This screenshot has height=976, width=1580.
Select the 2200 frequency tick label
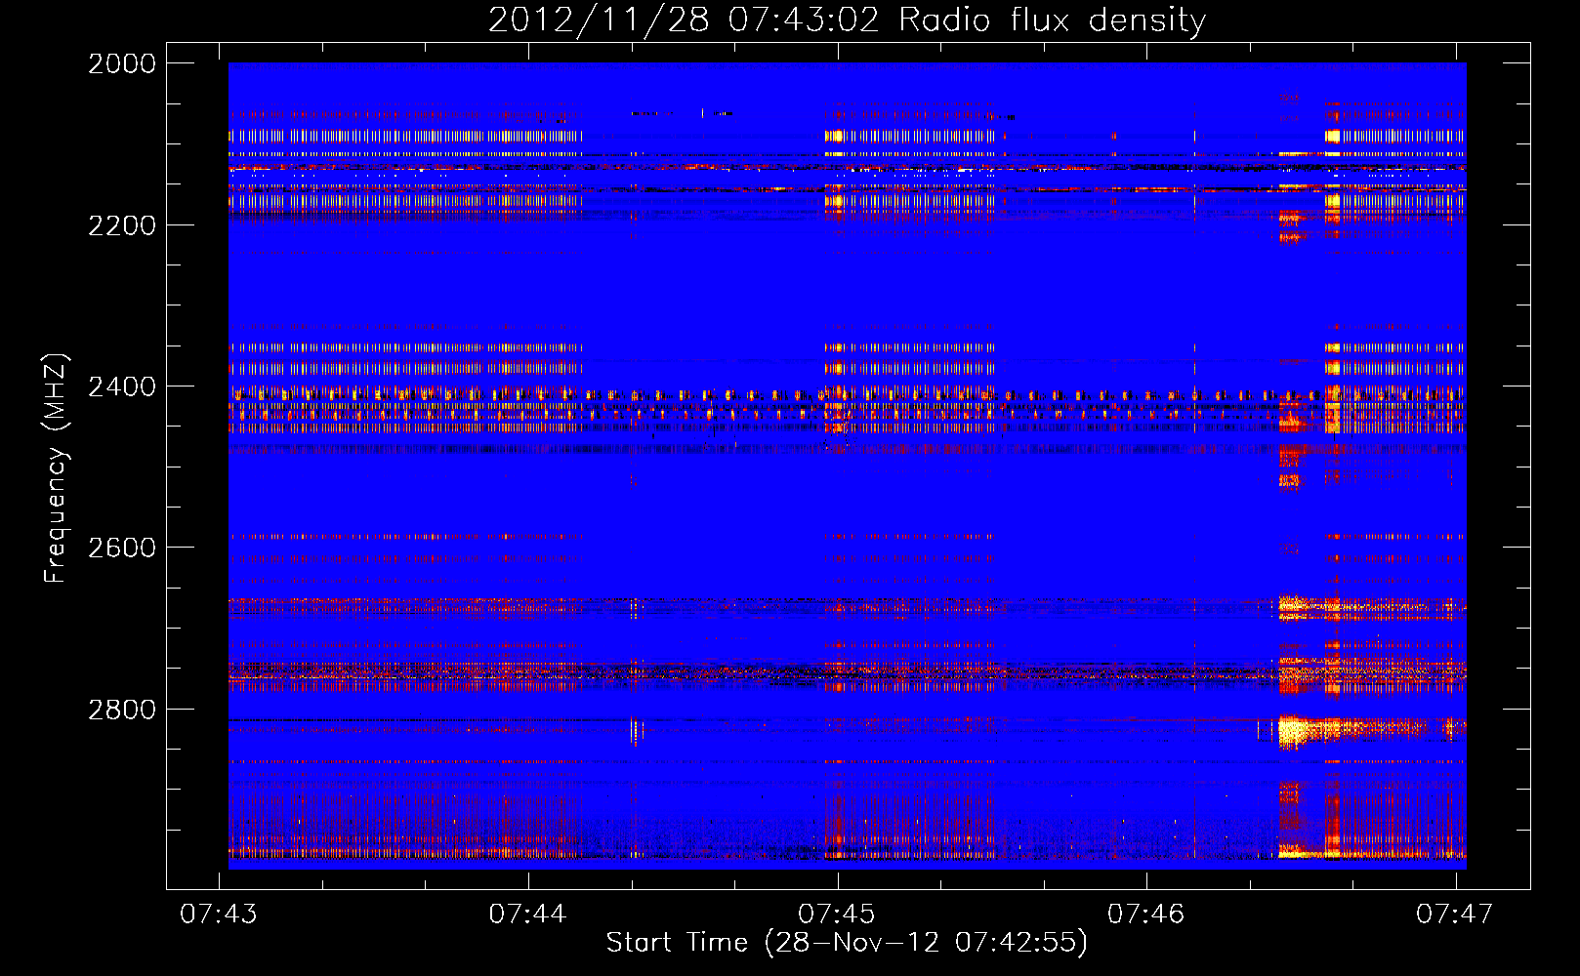[x=122, y=225]
